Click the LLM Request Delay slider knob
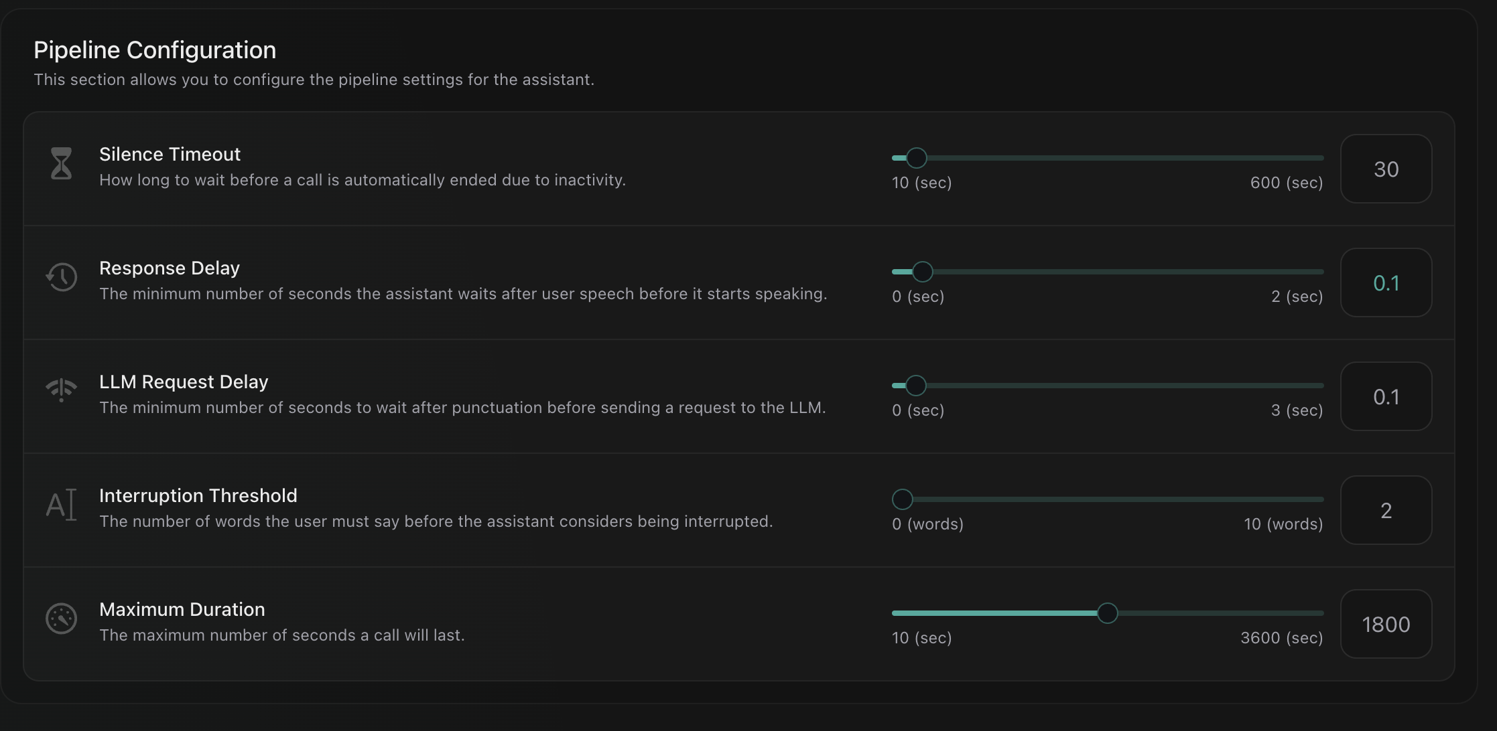 (915, 386)
